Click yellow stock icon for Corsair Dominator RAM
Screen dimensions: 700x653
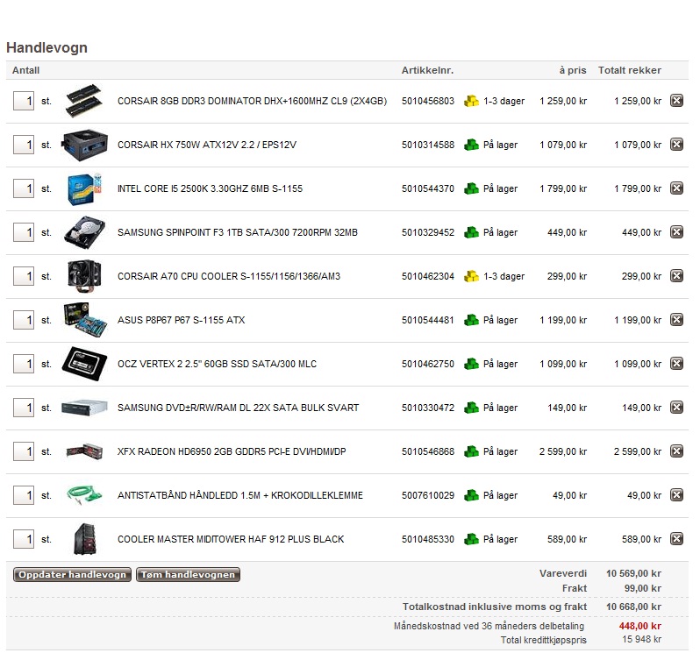click(471, 101)
